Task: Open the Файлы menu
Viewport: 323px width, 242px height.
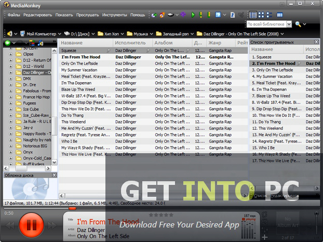Action: point(14,15)
